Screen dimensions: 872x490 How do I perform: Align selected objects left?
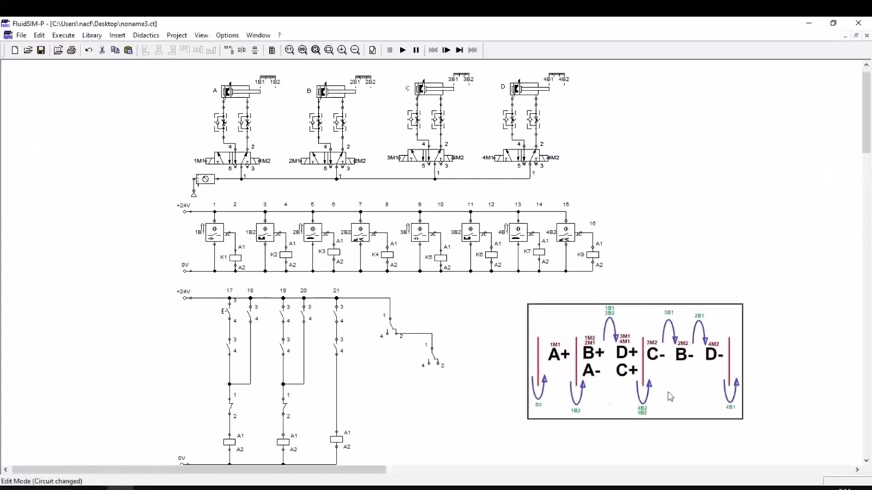[145, 50]
